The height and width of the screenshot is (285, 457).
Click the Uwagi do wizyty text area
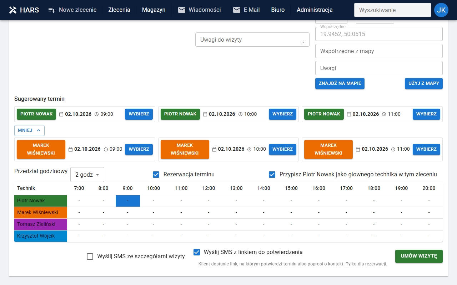[x=252, y=40]
